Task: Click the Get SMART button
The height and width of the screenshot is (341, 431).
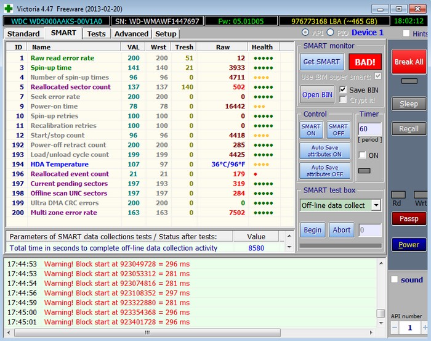Action: pyautogui.click(x=322, y=62)
